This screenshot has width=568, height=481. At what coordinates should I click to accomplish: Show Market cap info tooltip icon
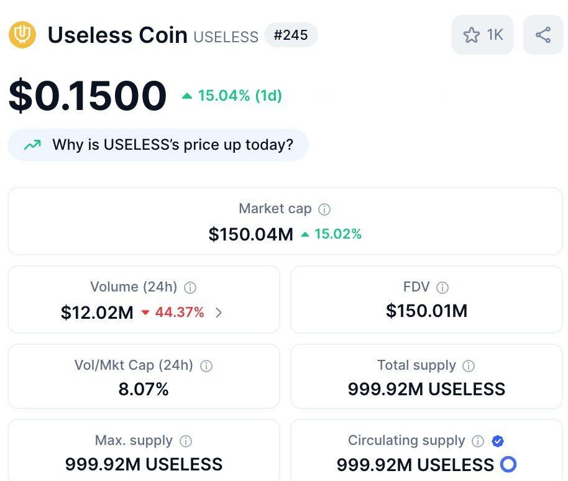[x=324, y=209]
